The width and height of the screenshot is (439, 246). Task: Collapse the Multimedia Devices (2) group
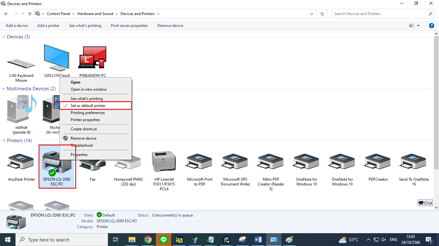tap(4, 89)
